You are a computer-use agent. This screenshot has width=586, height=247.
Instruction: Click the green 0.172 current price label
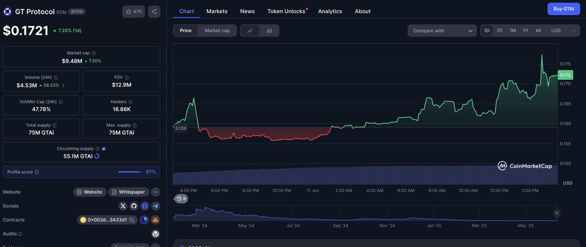point(565,75)
